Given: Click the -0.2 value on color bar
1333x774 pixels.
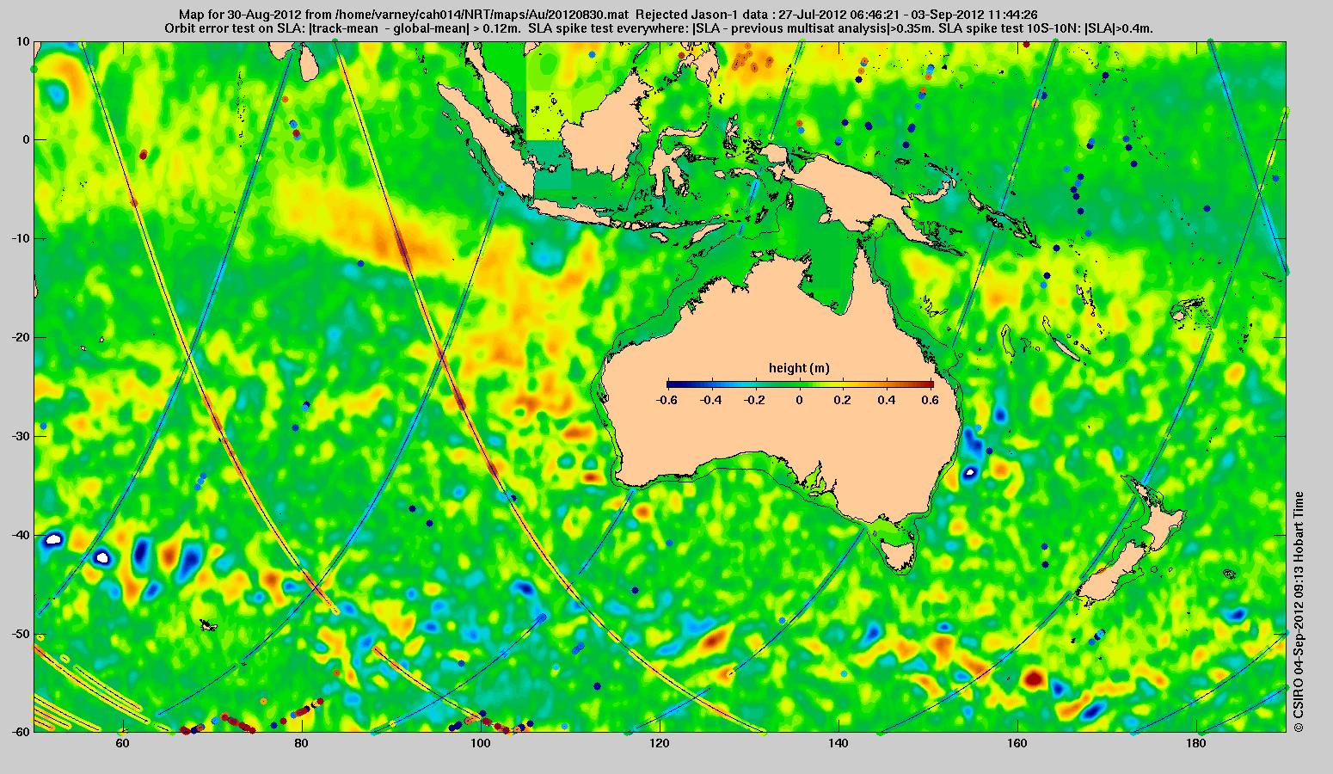Looking at the screenshot, I should click(x=755, y=400).
